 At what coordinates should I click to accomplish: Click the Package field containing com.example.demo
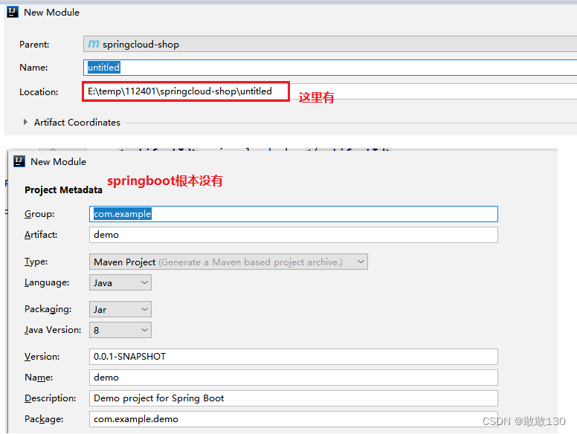[x=293, y=419]
